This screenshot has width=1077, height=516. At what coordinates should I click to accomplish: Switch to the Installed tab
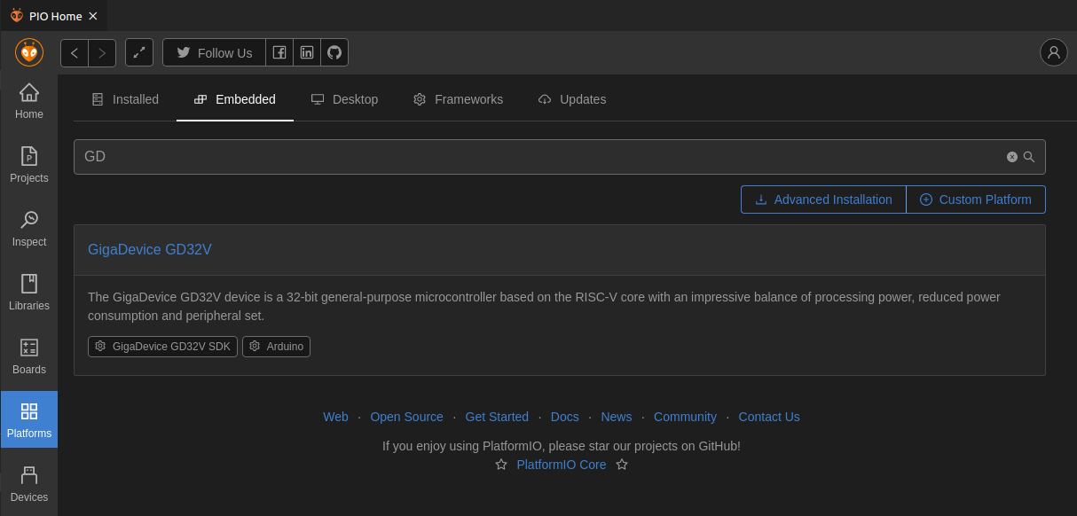(125, 99)
